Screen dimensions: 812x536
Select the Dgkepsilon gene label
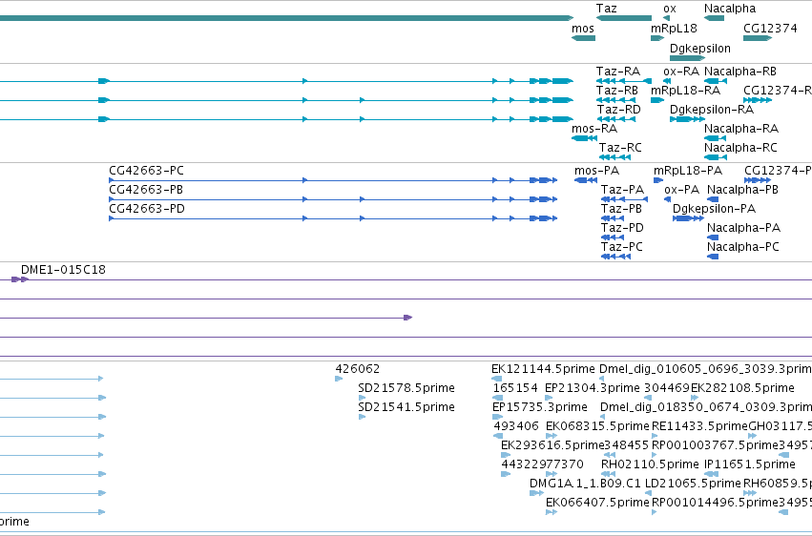[x=700, y=48]
